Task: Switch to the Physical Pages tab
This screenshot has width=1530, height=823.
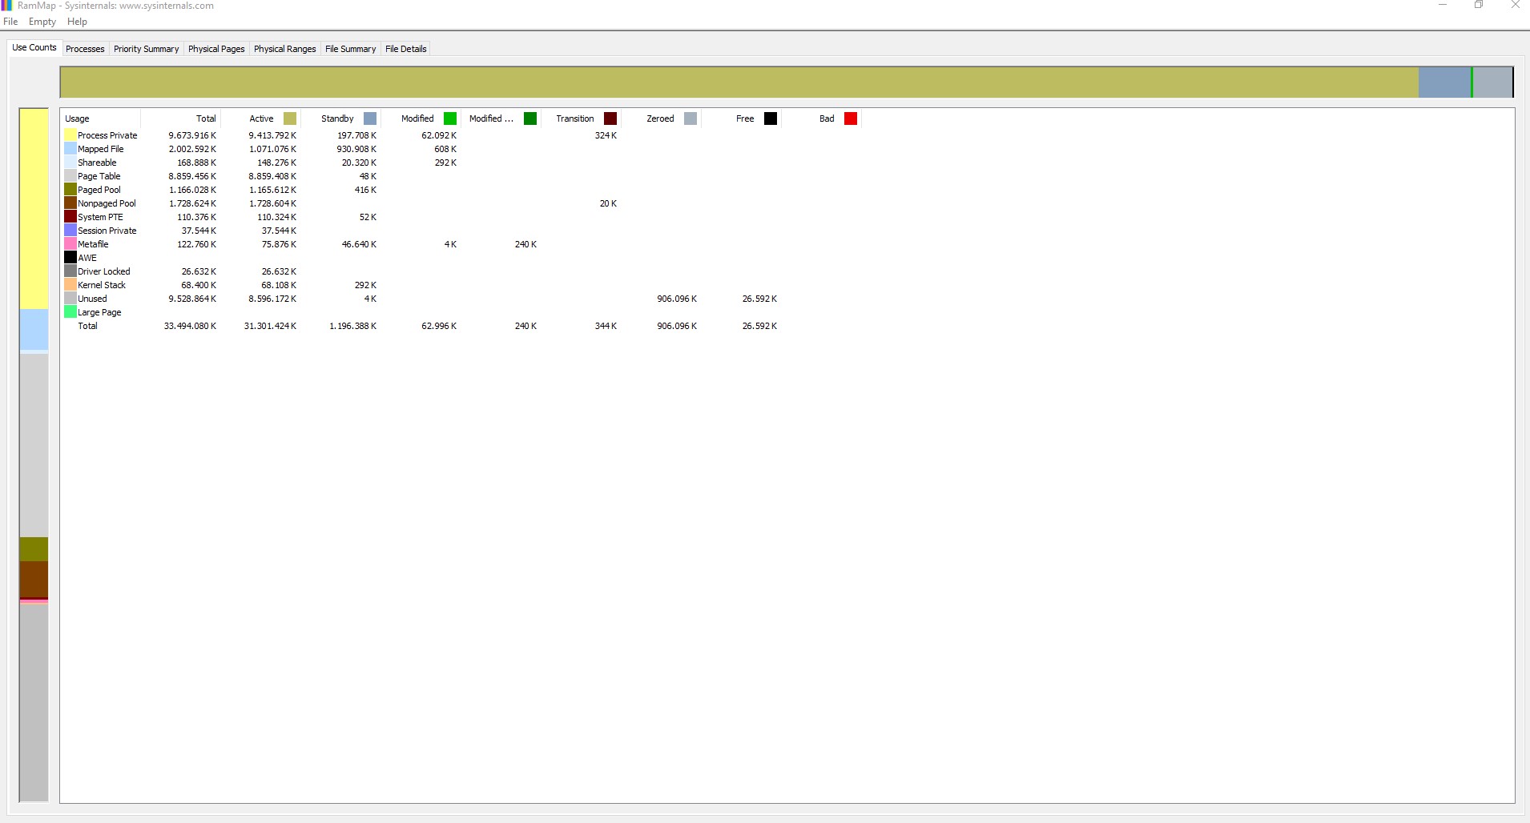Action: point(216,49)
